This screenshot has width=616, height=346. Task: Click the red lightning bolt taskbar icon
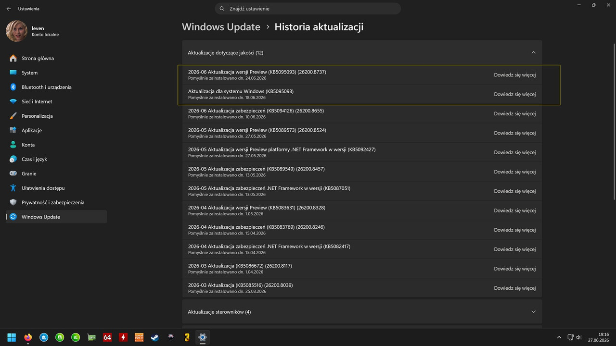tap(123, 337)
